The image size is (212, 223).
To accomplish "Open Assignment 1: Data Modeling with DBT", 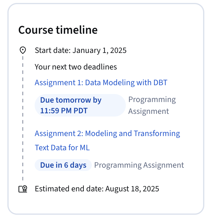I will click(101, 83).
